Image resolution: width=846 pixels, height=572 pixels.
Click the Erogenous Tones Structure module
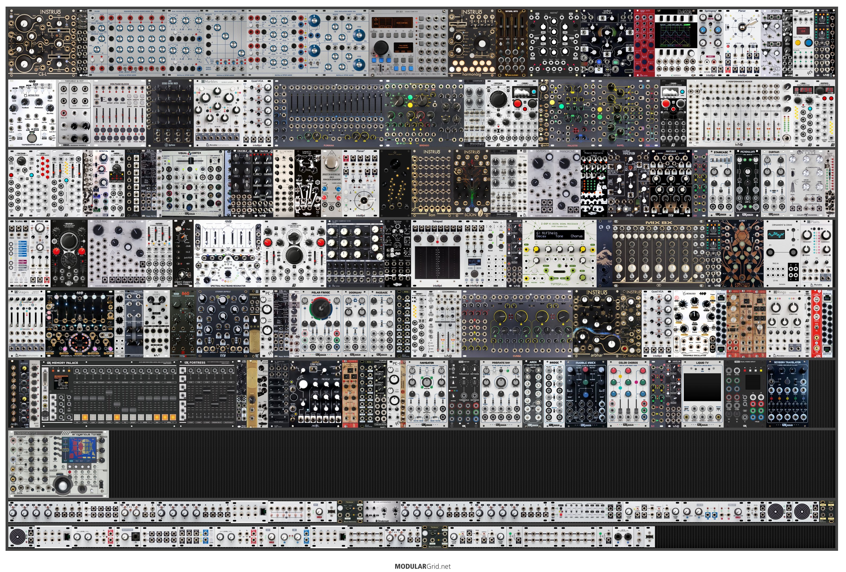click(x=59, y=464)
